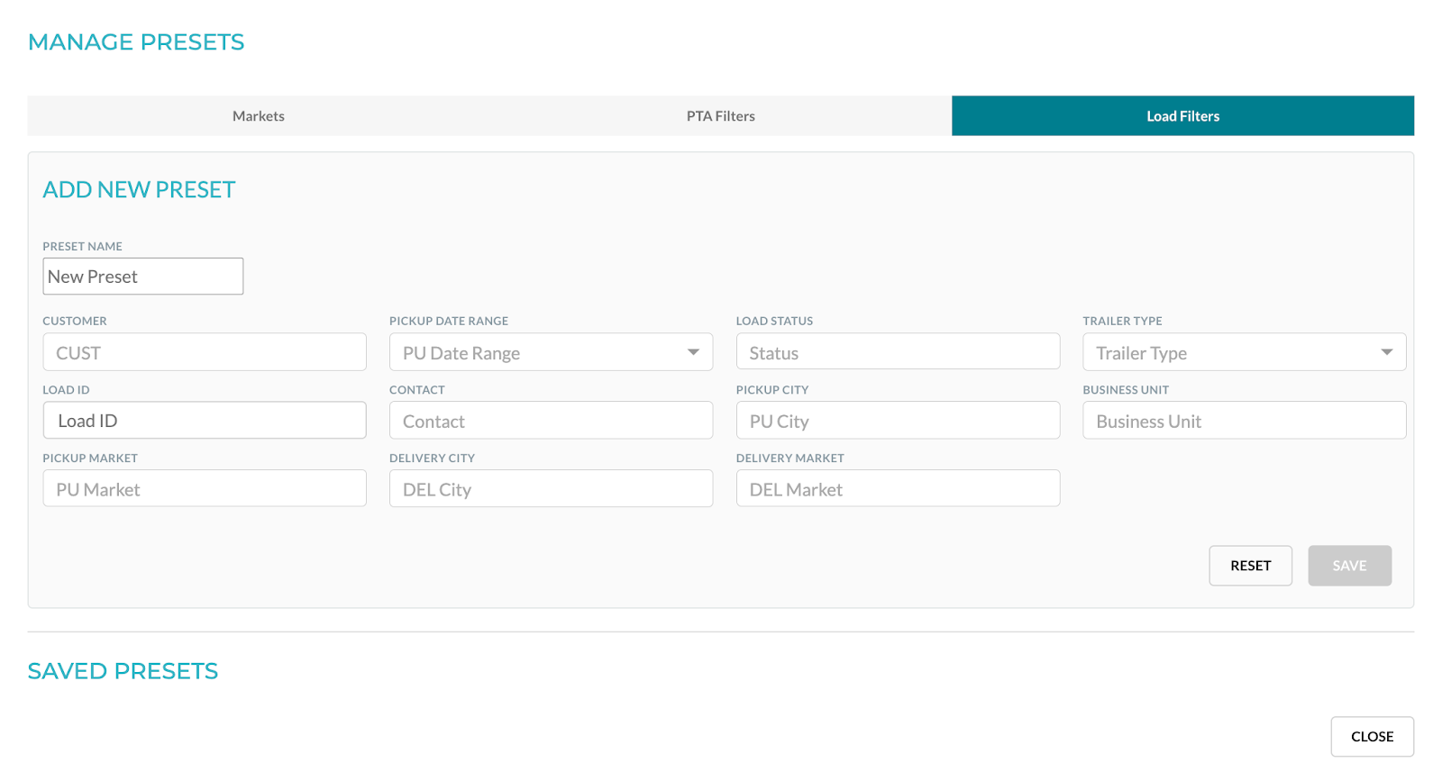Click the PICKUP DATE RANGE label
The image size is (1442, 781).
click(x=449, y=321)
